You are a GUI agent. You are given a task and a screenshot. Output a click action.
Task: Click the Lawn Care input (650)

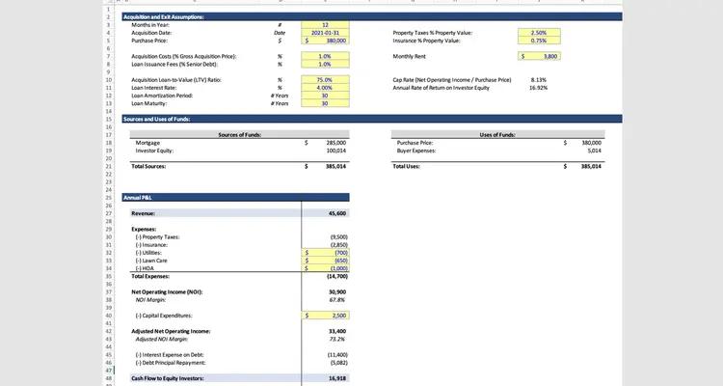click(x=325, y=261)
